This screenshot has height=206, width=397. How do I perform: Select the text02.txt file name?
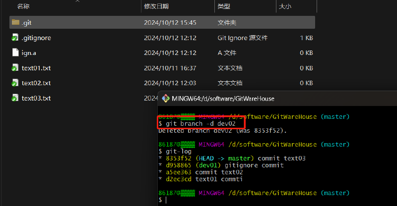coord(36,83)
